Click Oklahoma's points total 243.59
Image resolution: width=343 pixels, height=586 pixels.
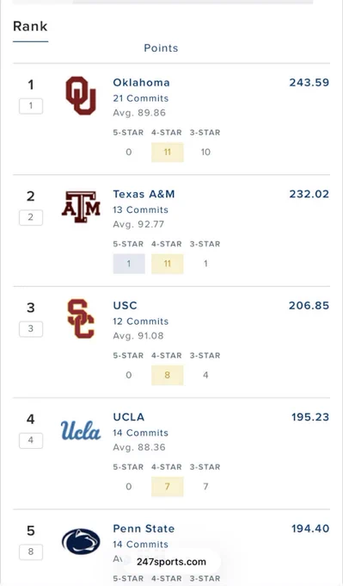pos(309,83)
